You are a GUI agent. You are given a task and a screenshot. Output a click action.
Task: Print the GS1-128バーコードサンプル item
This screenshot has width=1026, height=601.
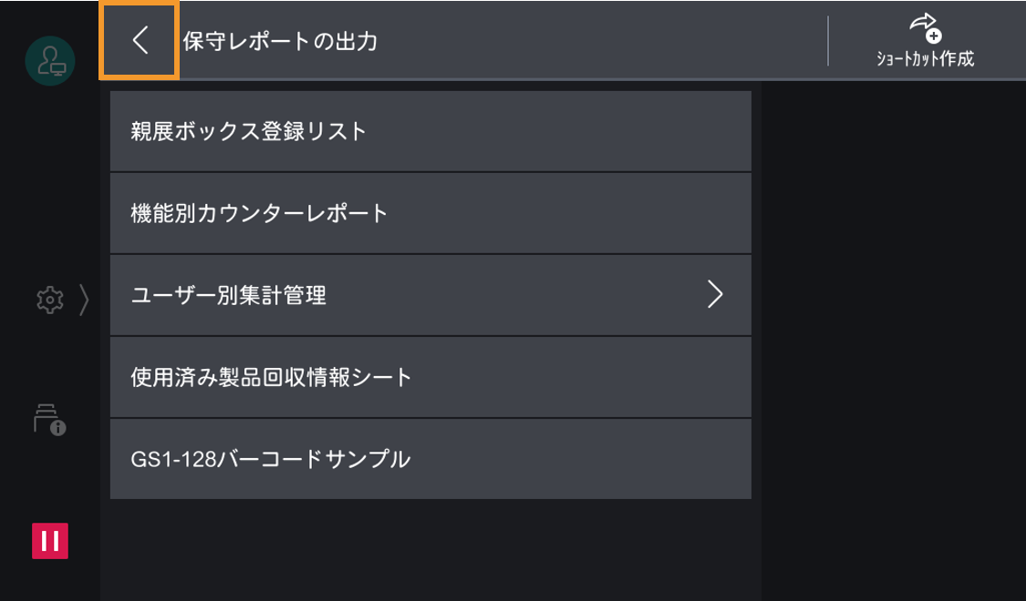click(x=430, y=459)
